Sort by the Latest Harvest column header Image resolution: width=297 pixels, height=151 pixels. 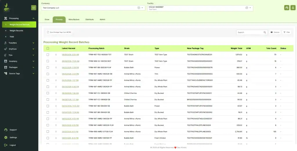(x=68, y=48)
